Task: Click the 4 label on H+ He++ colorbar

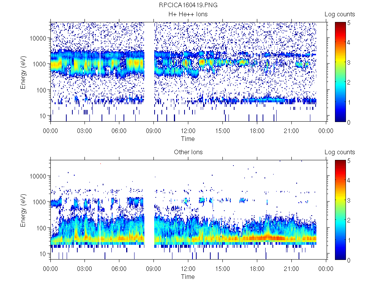Action: click(349, 42)
